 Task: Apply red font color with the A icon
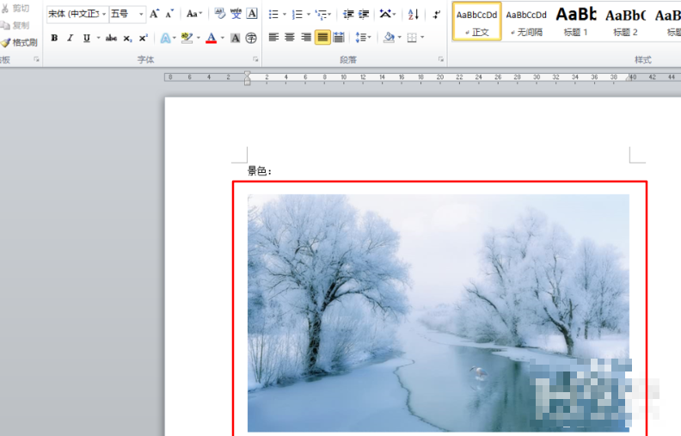211,38
